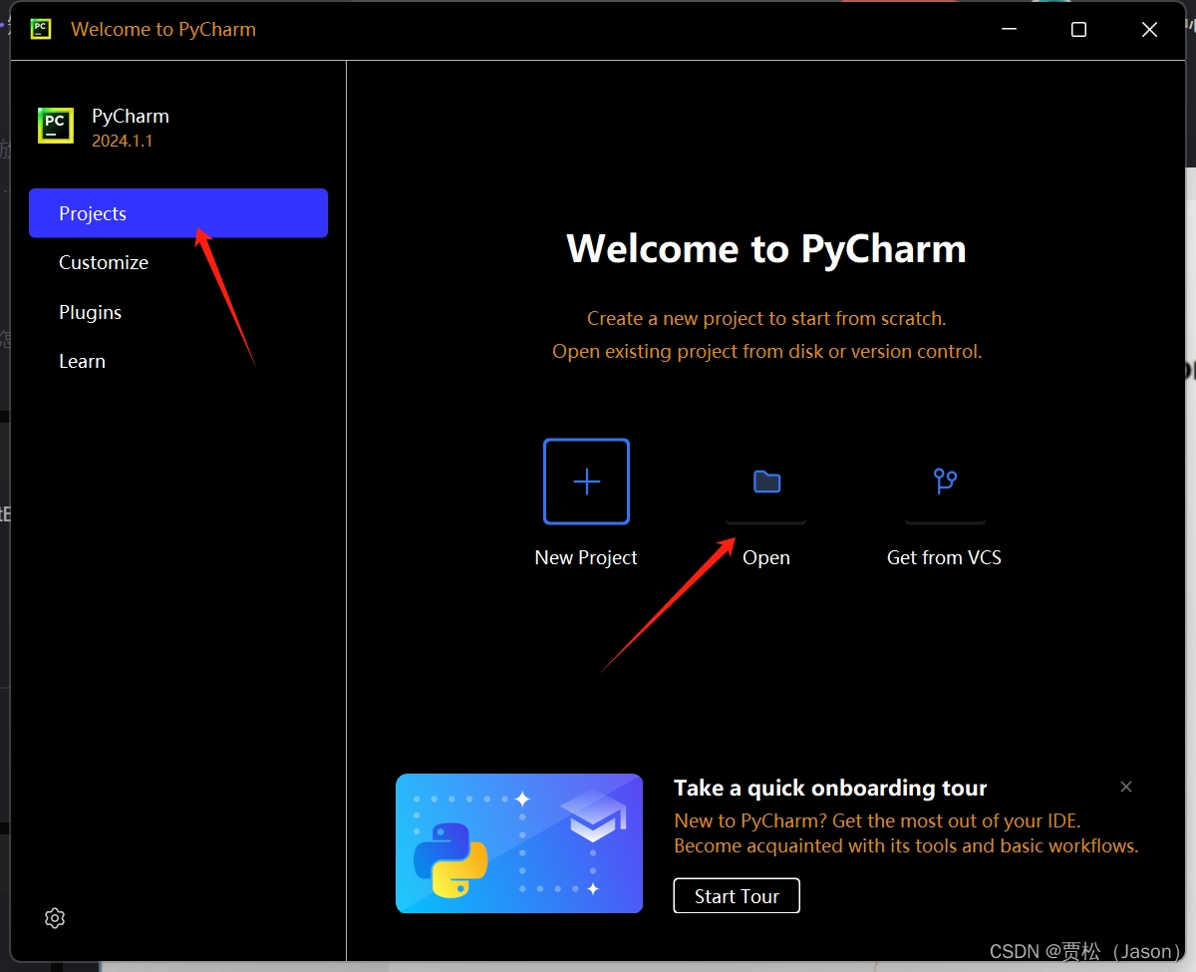Screen dimensions: 1196x972
Task: Select the Projects tab
Action: click(x=178, y=213)
